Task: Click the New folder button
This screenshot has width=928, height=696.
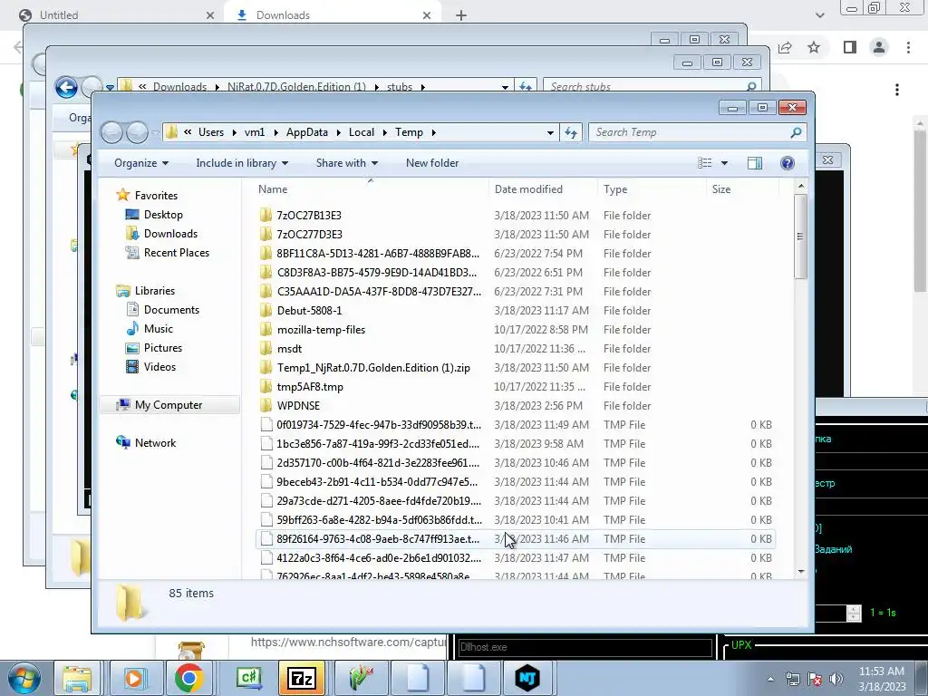Action: pos(432,163)
